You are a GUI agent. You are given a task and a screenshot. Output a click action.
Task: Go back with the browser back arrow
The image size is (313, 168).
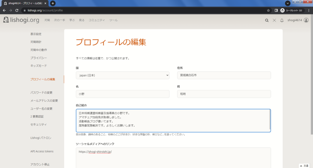[x=4, y=10]
